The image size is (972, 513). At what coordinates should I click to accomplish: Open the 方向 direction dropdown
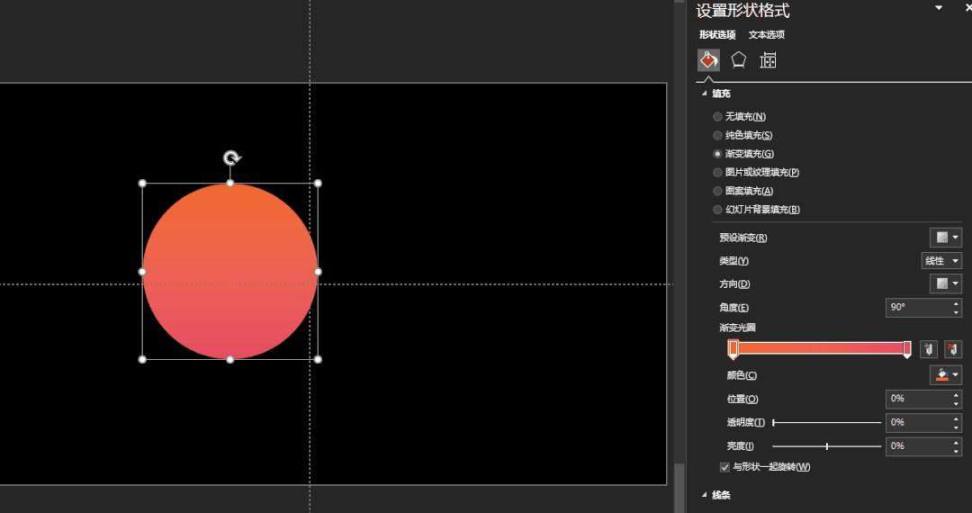tap(945, 284)
